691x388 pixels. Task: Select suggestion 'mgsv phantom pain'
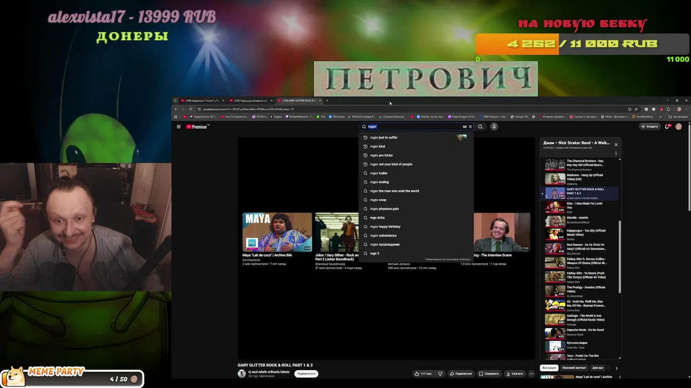(416, 209)
